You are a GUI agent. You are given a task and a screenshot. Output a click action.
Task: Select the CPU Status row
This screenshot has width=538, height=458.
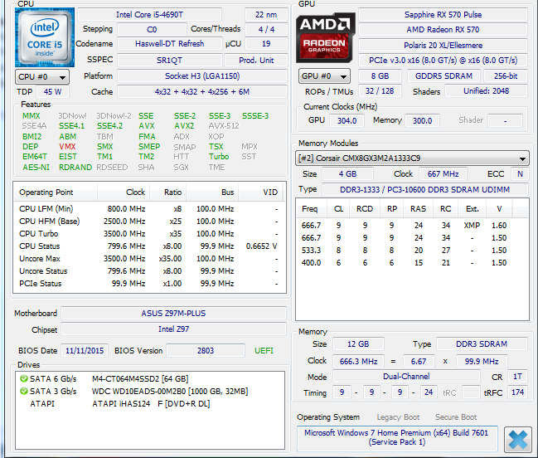tap(149, 246)
